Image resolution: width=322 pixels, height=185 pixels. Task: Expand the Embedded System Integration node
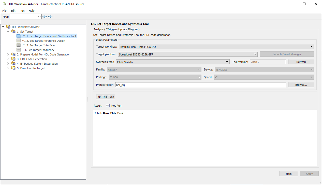(8, 64)
